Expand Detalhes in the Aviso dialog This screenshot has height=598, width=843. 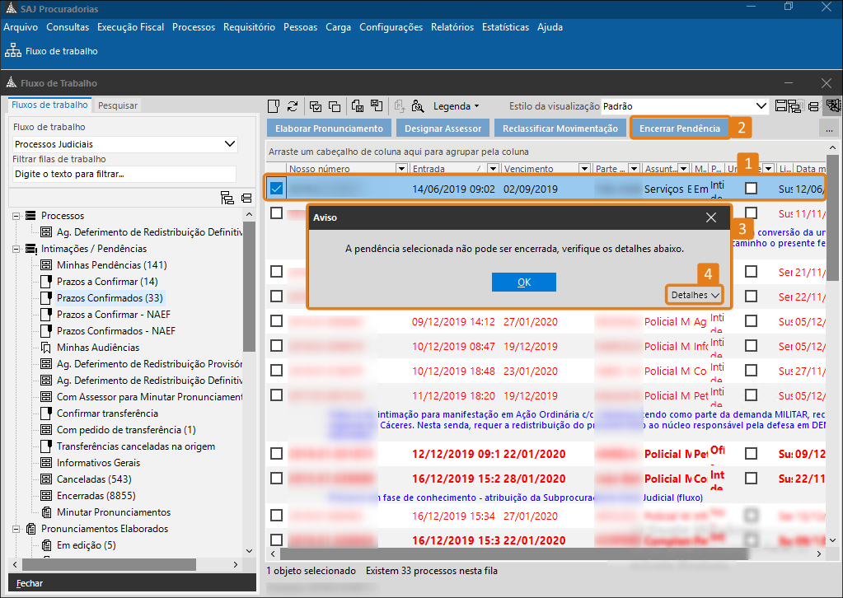[x=695, y=295]
